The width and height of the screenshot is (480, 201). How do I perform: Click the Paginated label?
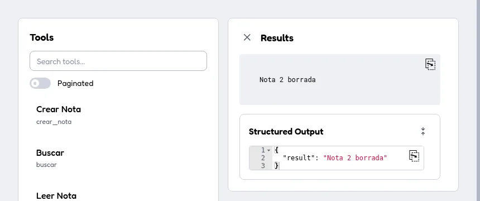coord(75,83)
